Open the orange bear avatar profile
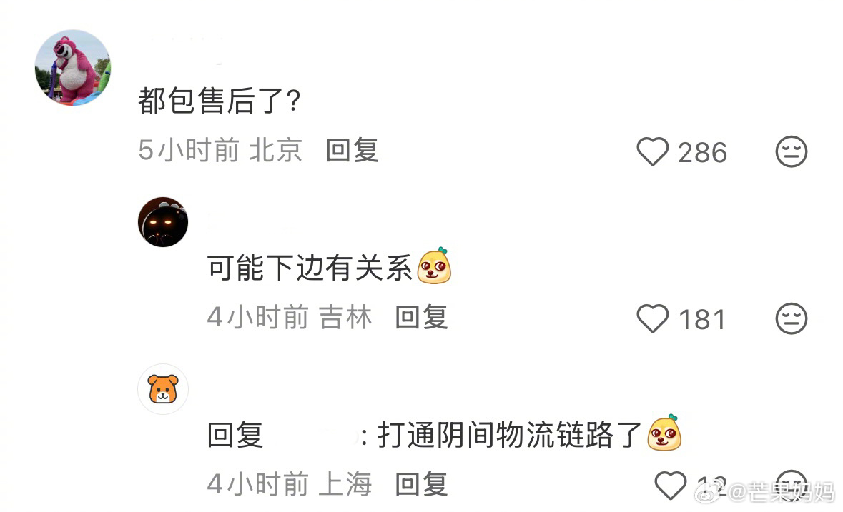 (x=163, y=389)
